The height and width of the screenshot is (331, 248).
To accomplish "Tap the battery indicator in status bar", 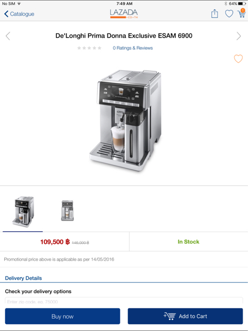I will point(242,4).
